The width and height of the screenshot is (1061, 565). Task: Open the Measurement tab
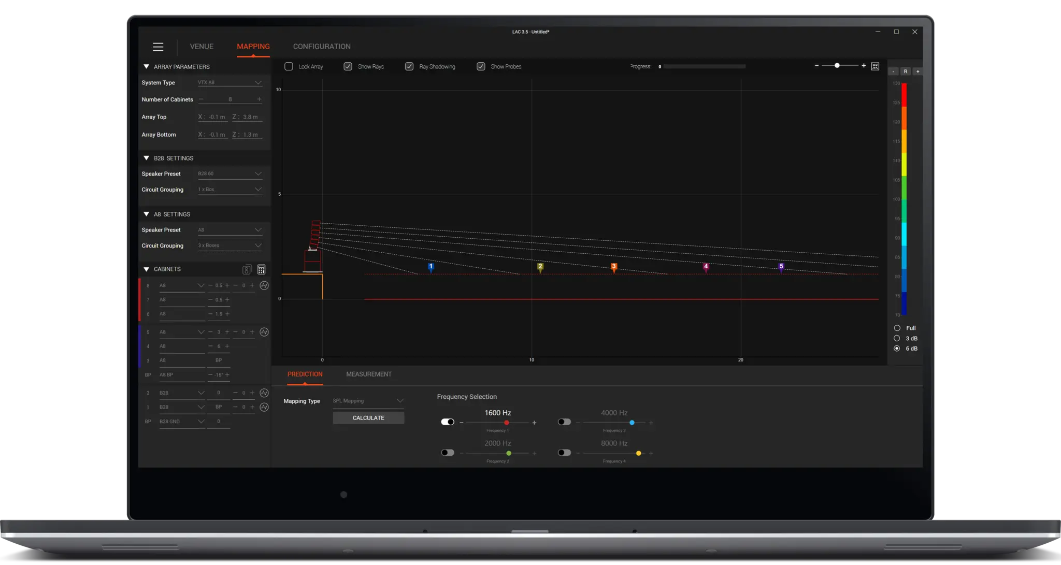point(368,374)
